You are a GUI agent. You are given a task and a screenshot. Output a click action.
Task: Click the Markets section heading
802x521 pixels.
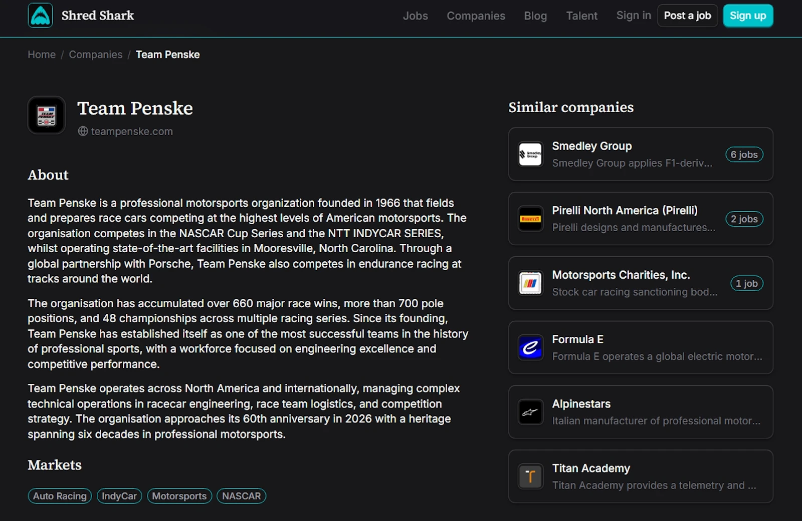55,465
